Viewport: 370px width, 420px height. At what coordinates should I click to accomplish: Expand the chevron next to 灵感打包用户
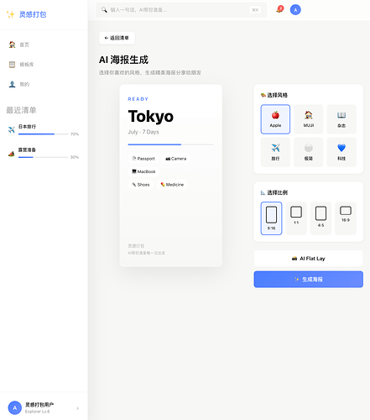click(x=77, y=408)
